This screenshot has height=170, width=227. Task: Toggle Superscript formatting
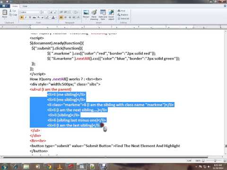pyautogui.click(x=43, y=17)
